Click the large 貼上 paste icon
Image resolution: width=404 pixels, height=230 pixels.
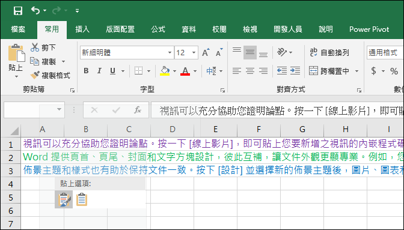pos(16,53)
